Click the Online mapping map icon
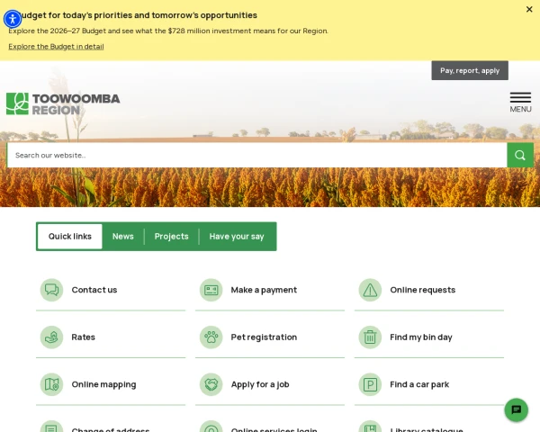The width and height of the screenshot is (540, 432). pyautogui.click(x=51, y=384)
